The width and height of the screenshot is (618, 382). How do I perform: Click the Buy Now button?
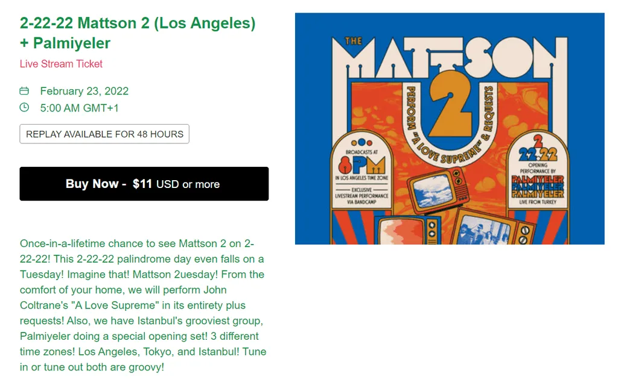point(144,183)
